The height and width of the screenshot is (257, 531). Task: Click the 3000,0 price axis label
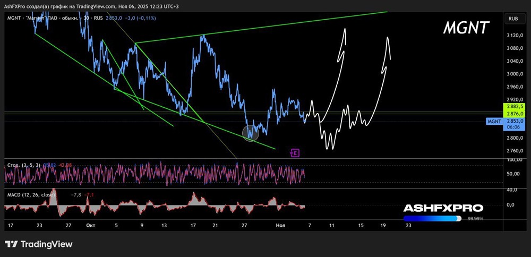click(x=515, y=74)
